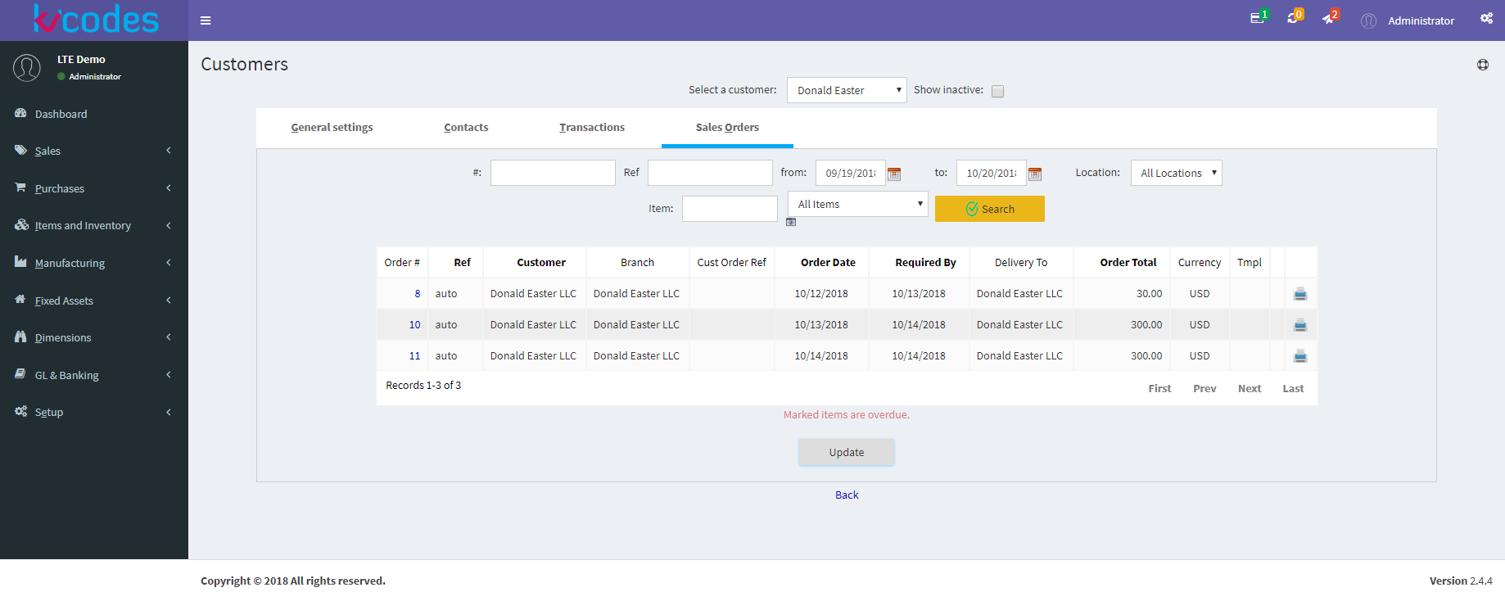Click the yellow Search button
Screen dimensions: 1505x601
point(989,209)
